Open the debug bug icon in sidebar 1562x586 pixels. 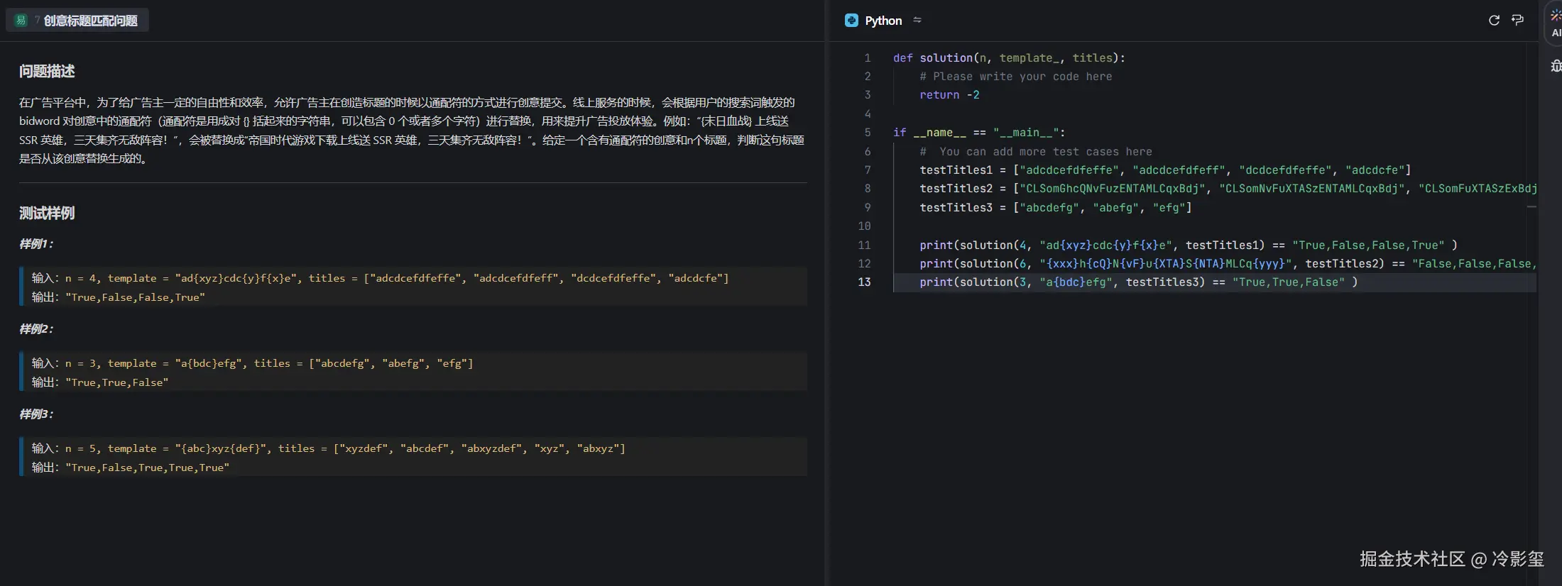[x=1556, y=66]
